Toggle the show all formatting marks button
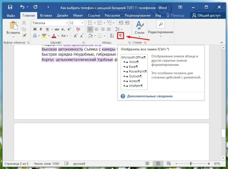 tap(121, 35)
